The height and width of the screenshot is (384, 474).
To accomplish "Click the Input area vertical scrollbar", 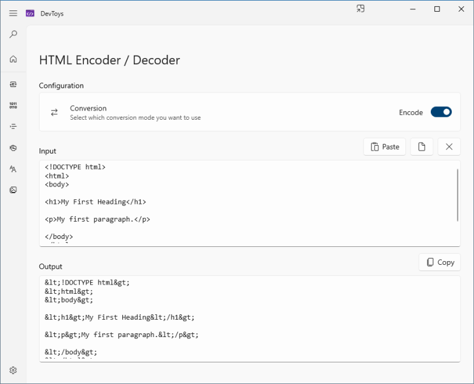I will (457, 195).
